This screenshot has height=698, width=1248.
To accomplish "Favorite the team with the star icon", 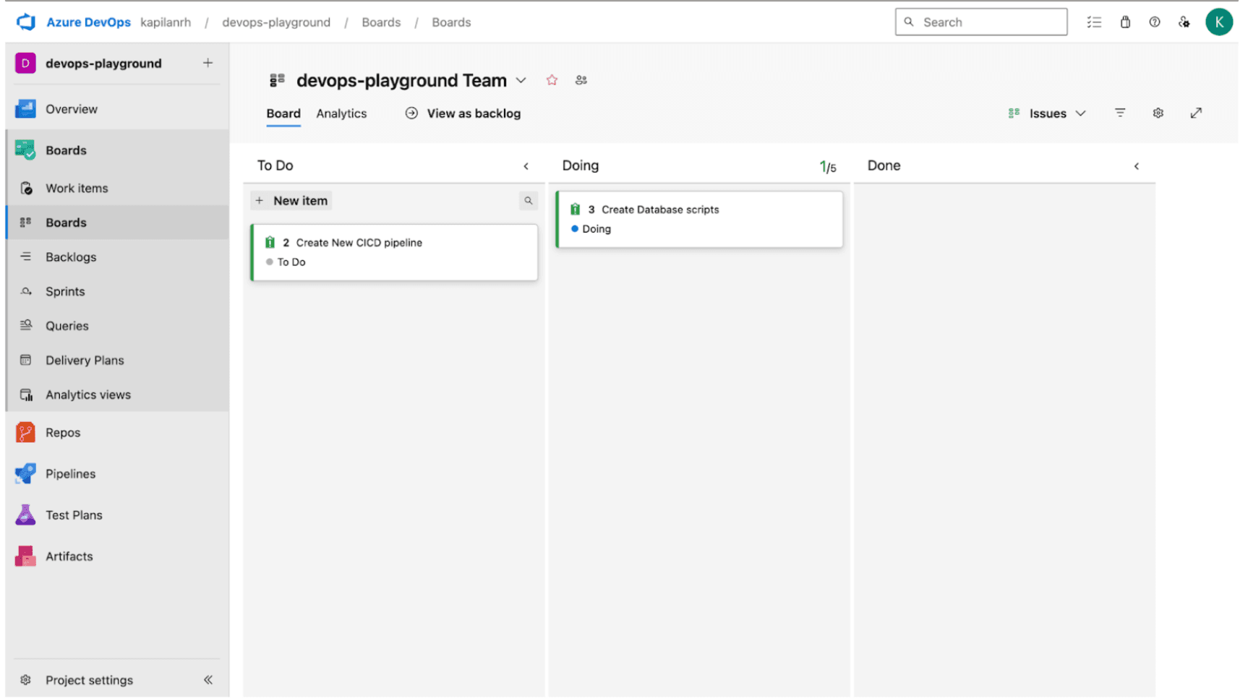I will (552, 80).
